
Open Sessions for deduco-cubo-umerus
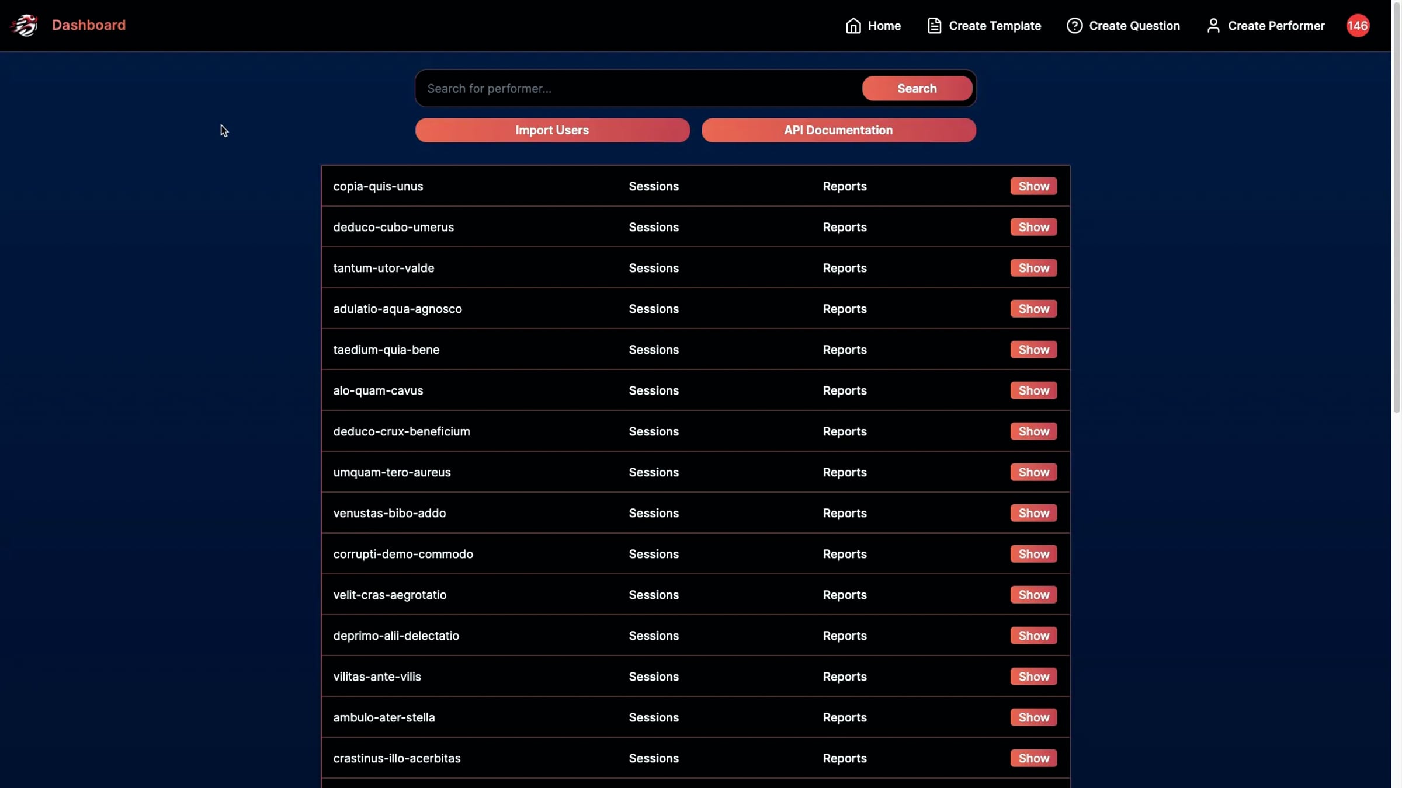(654, 227)
